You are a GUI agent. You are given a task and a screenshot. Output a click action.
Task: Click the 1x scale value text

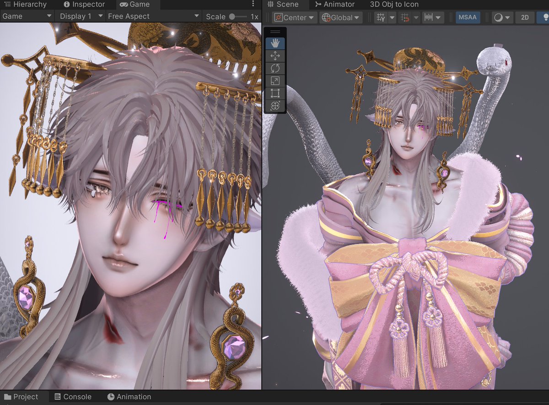point(254,16)
